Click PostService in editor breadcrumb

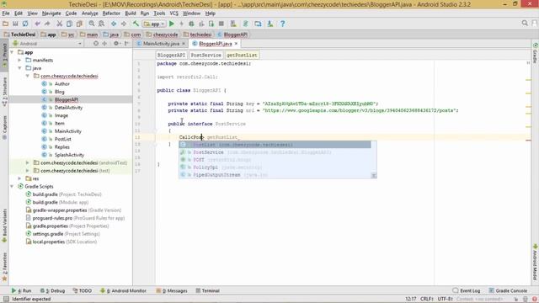pyautogui.click(x=205, y=55)
